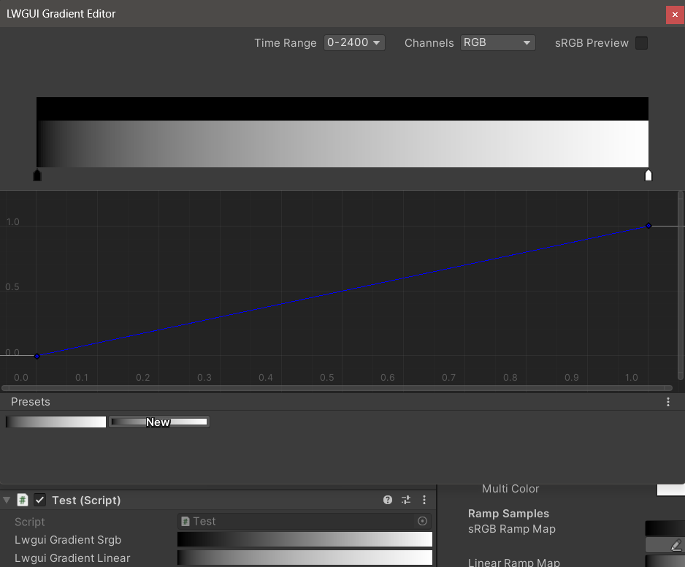This screenshot has height=567, width=685.
Task: Click the Script object picker icon
Action: 422,521
